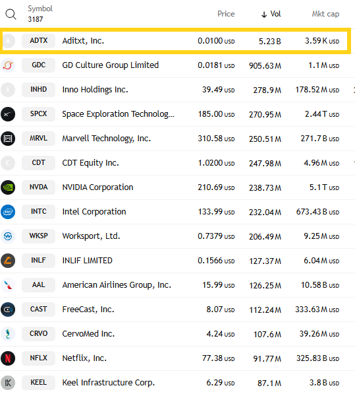The height and width of the screenshot is (394, 355).
Task: Select the 3187 symbol count
Action: point(36,19)
